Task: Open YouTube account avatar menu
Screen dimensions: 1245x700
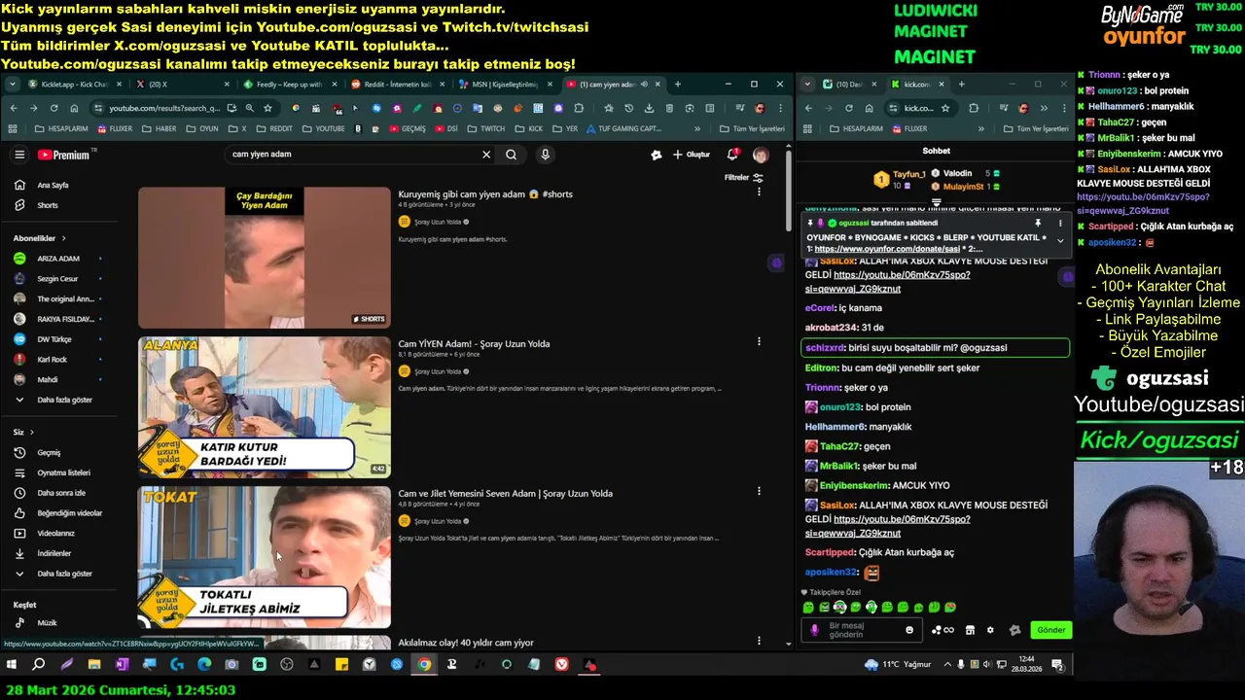Action: point(761,155)
